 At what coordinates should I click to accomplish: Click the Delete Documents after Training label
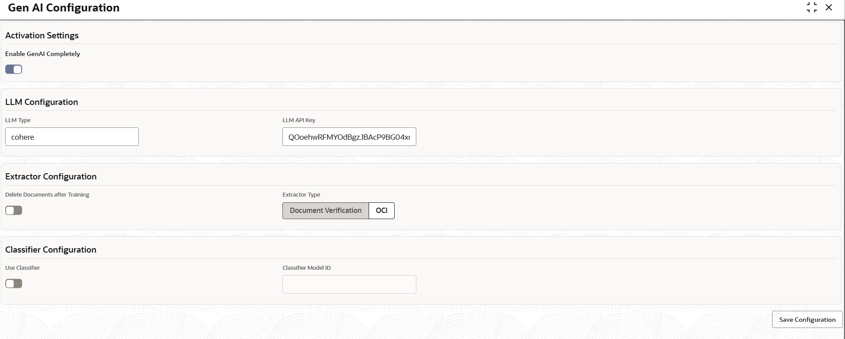[47, 195]
